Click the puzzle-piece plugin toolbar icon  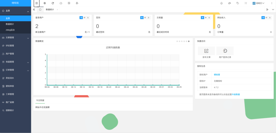(77, 3)
